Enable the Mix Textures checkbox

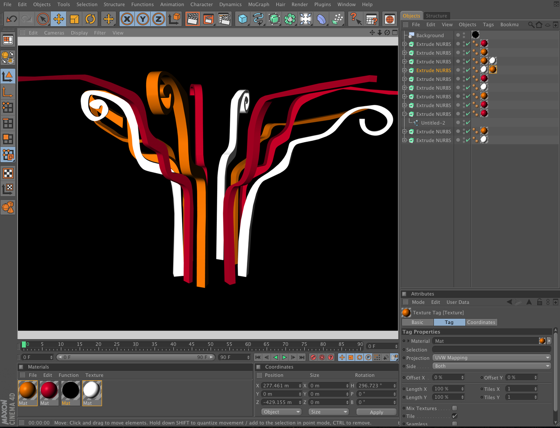[x=454, y=408]
